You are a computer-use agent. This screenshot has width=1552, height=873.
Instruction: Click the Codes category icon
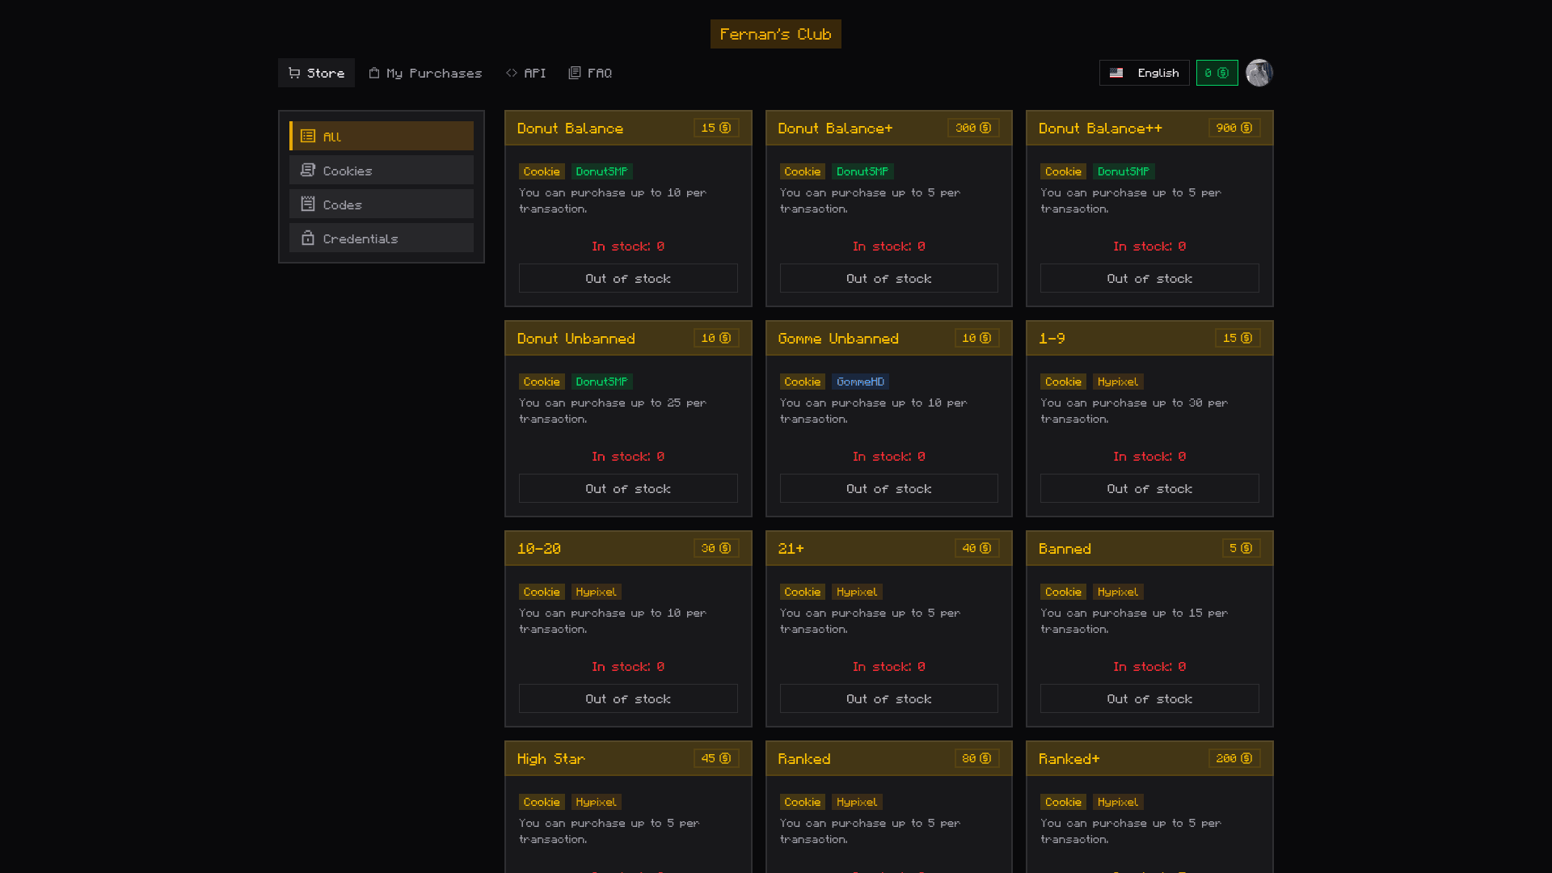[308, 204]
